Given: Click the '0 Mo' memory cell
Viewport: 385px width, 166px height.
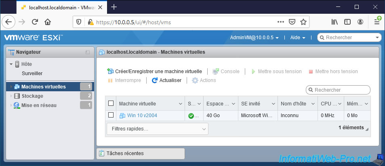Looking at the screenshot, I should (357, 116).
